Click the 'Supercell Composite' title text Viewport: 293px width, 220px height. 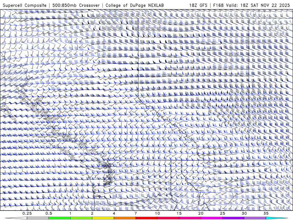[x=25, y=5]
